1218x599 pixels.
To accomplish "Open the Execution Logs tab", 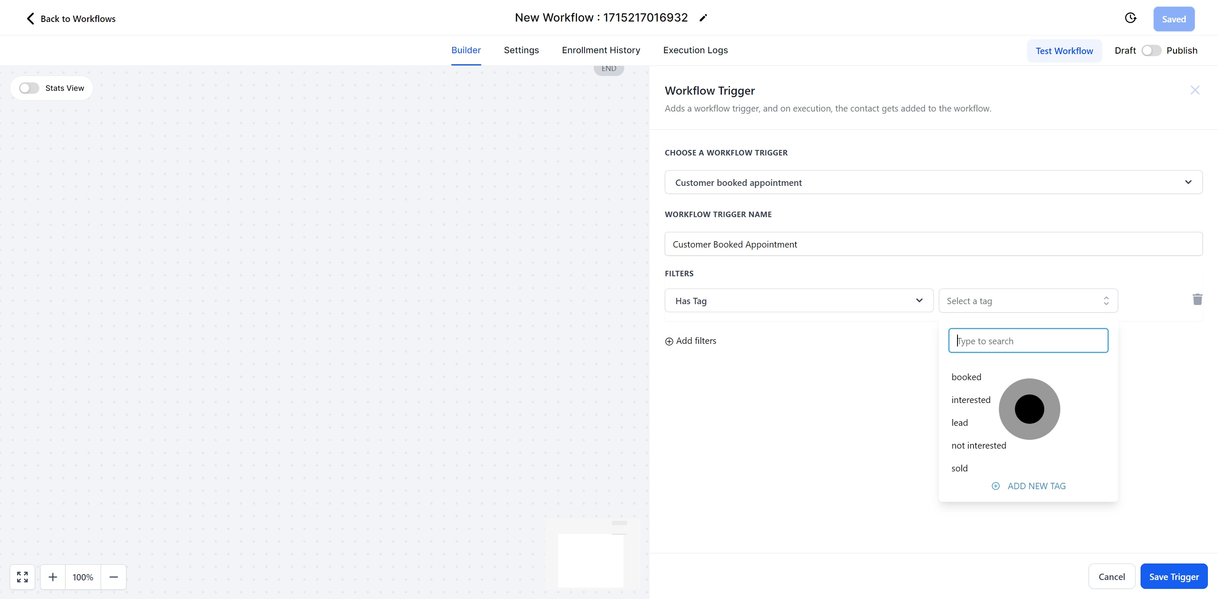I will click(695, 50).
